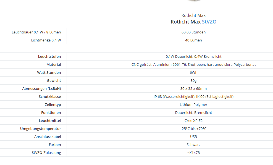
Task: Select the 'Schwarz' color value
Action: (193, 145)
